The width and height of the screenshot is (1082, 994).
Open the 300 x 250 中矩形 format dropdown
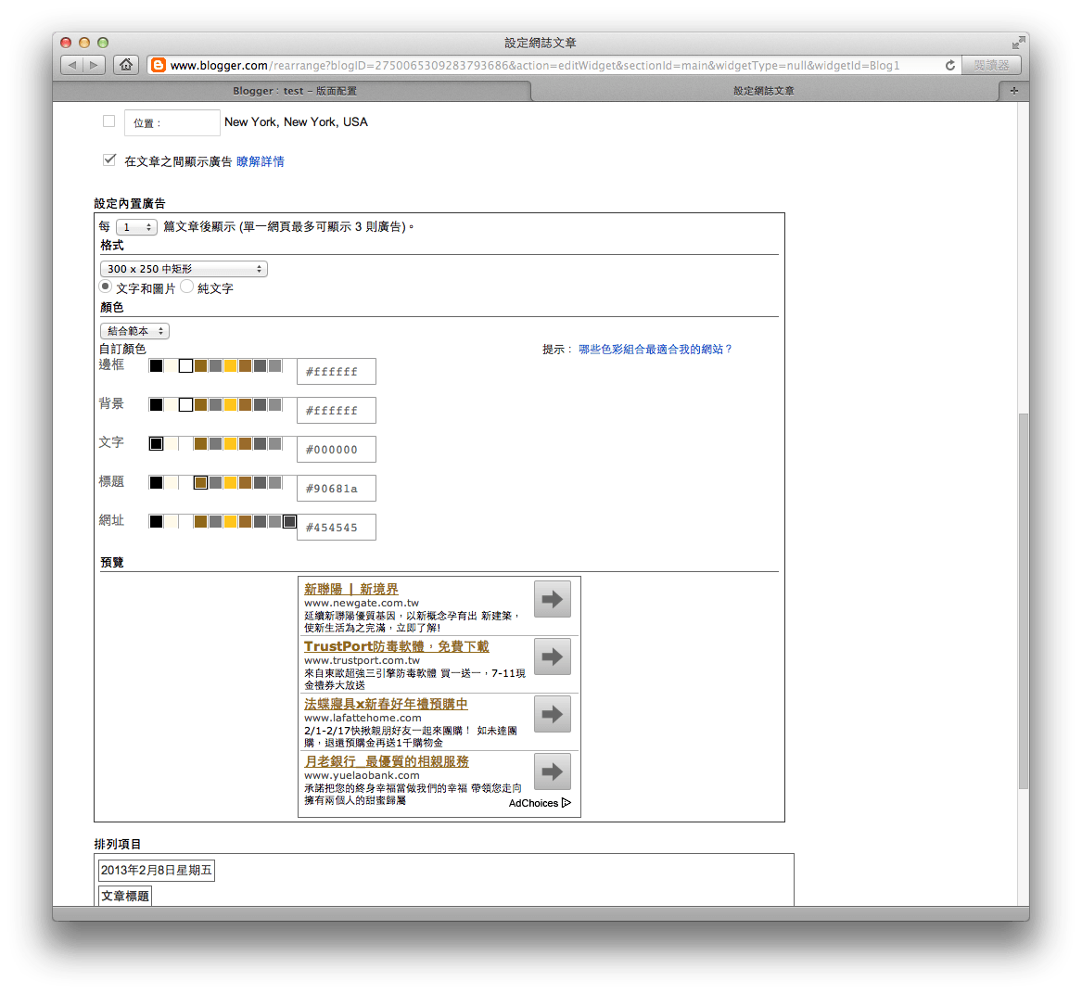click(x=184, y=268)
